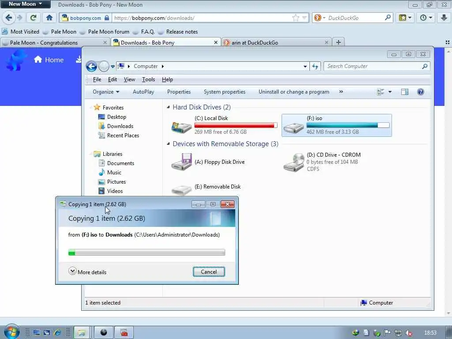Click the (C:) drive red capacity bar
The height and width of the screenshot is (339, 452).
236,125
